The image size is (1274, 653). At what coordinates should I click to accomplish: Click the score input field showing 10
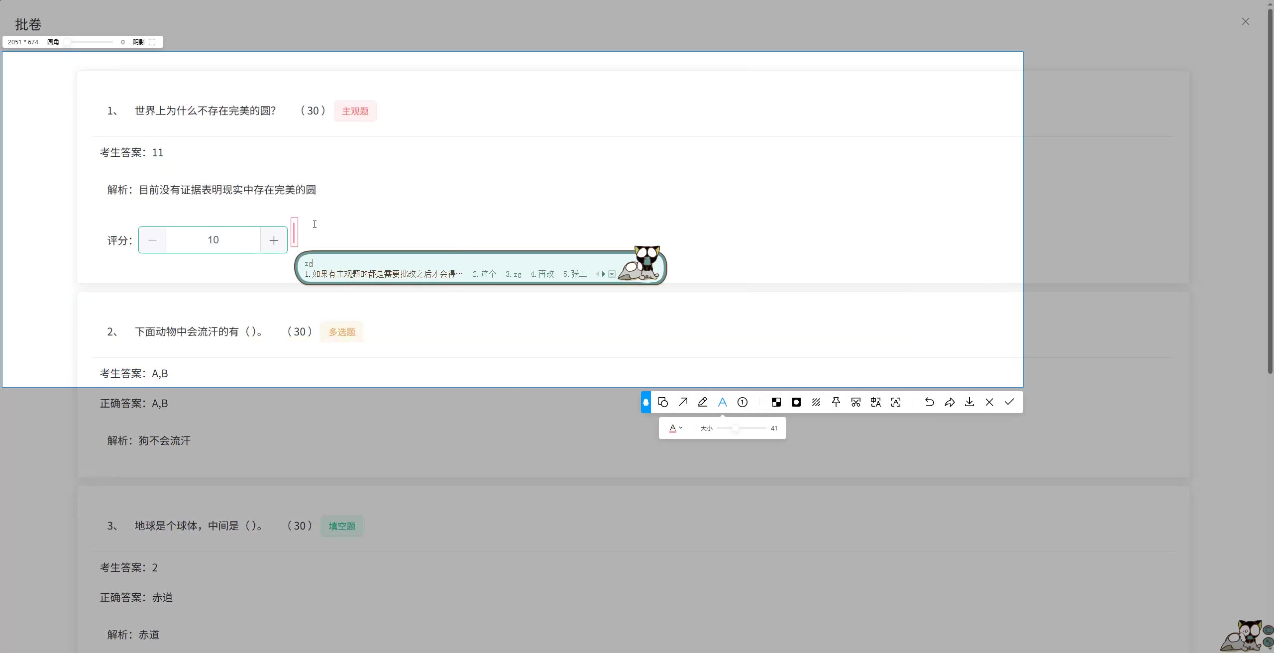pyautogui.click(x=213, y=240)
